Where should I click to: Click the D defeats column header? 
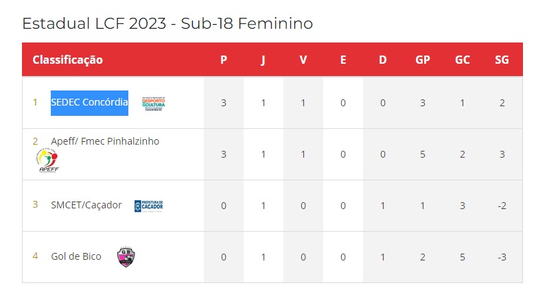click(x=383, y=60)
